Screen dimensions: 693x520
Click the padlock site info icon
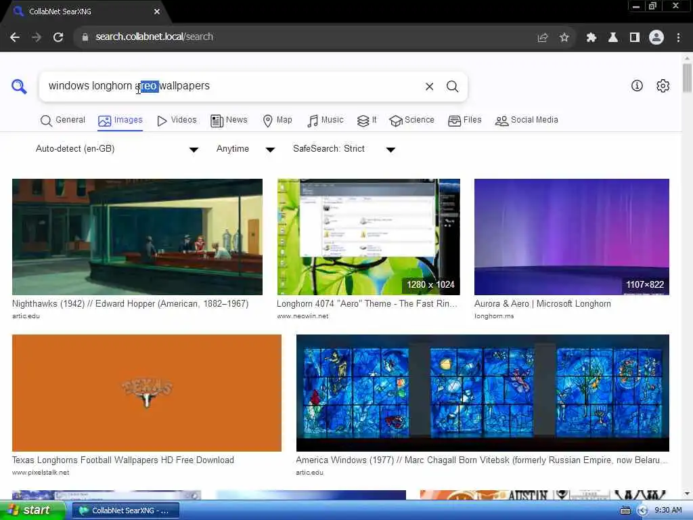85,37
